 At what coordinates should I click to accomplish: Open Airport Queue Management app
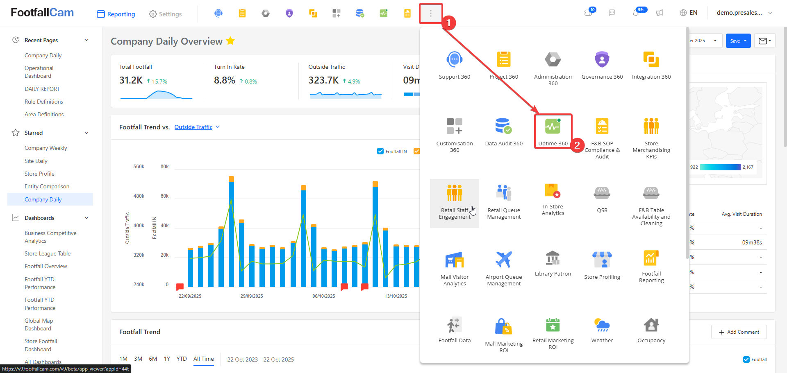click(504, 269)
